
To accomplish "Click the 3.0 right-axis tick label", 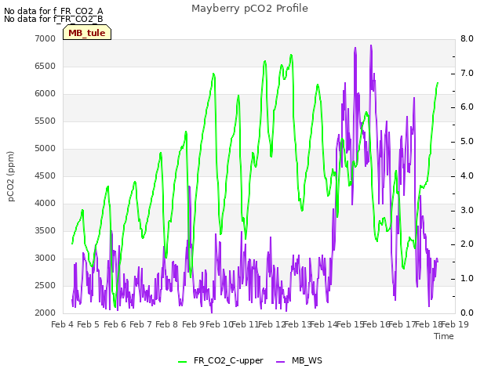I will point(467,211).
